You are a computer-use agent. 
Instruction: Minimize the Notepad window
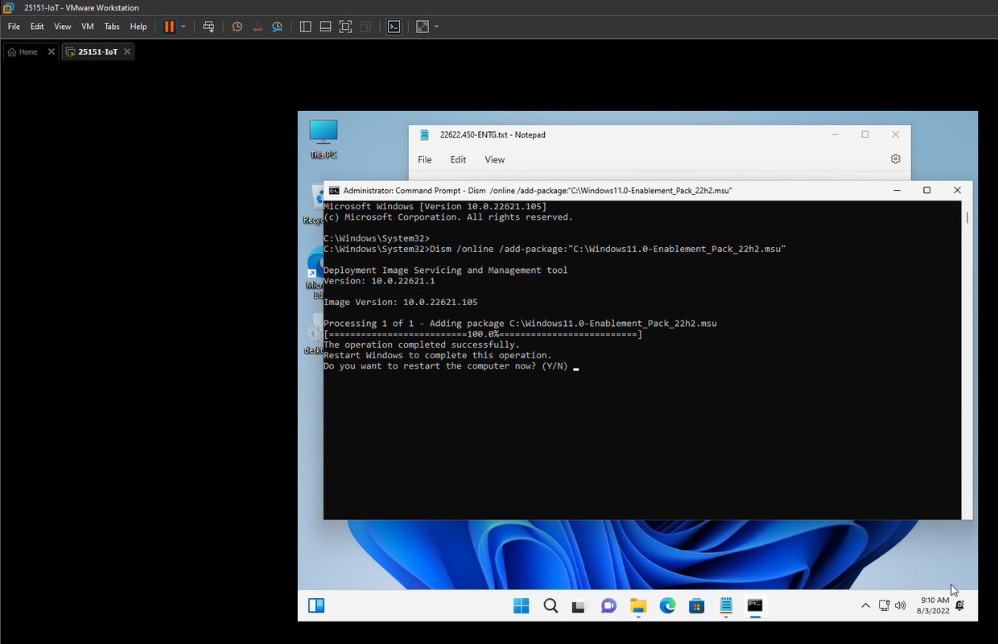point(835,134)
